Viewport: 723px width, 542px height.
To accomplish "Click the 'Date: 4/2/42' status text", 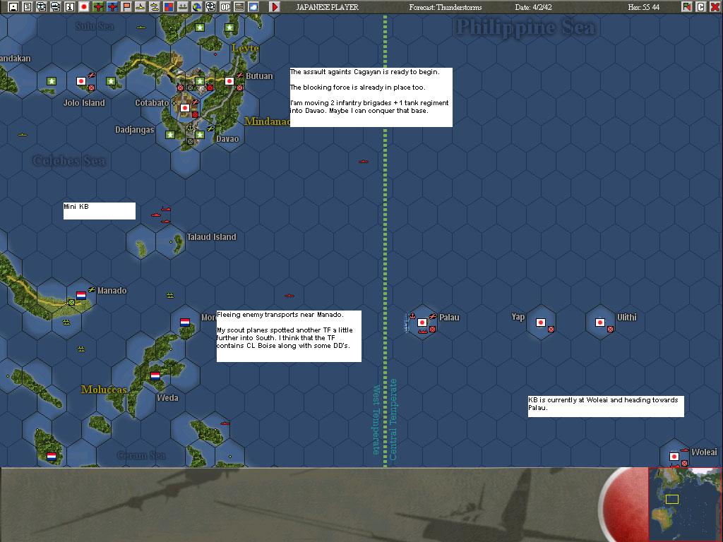I will point(534,7).
